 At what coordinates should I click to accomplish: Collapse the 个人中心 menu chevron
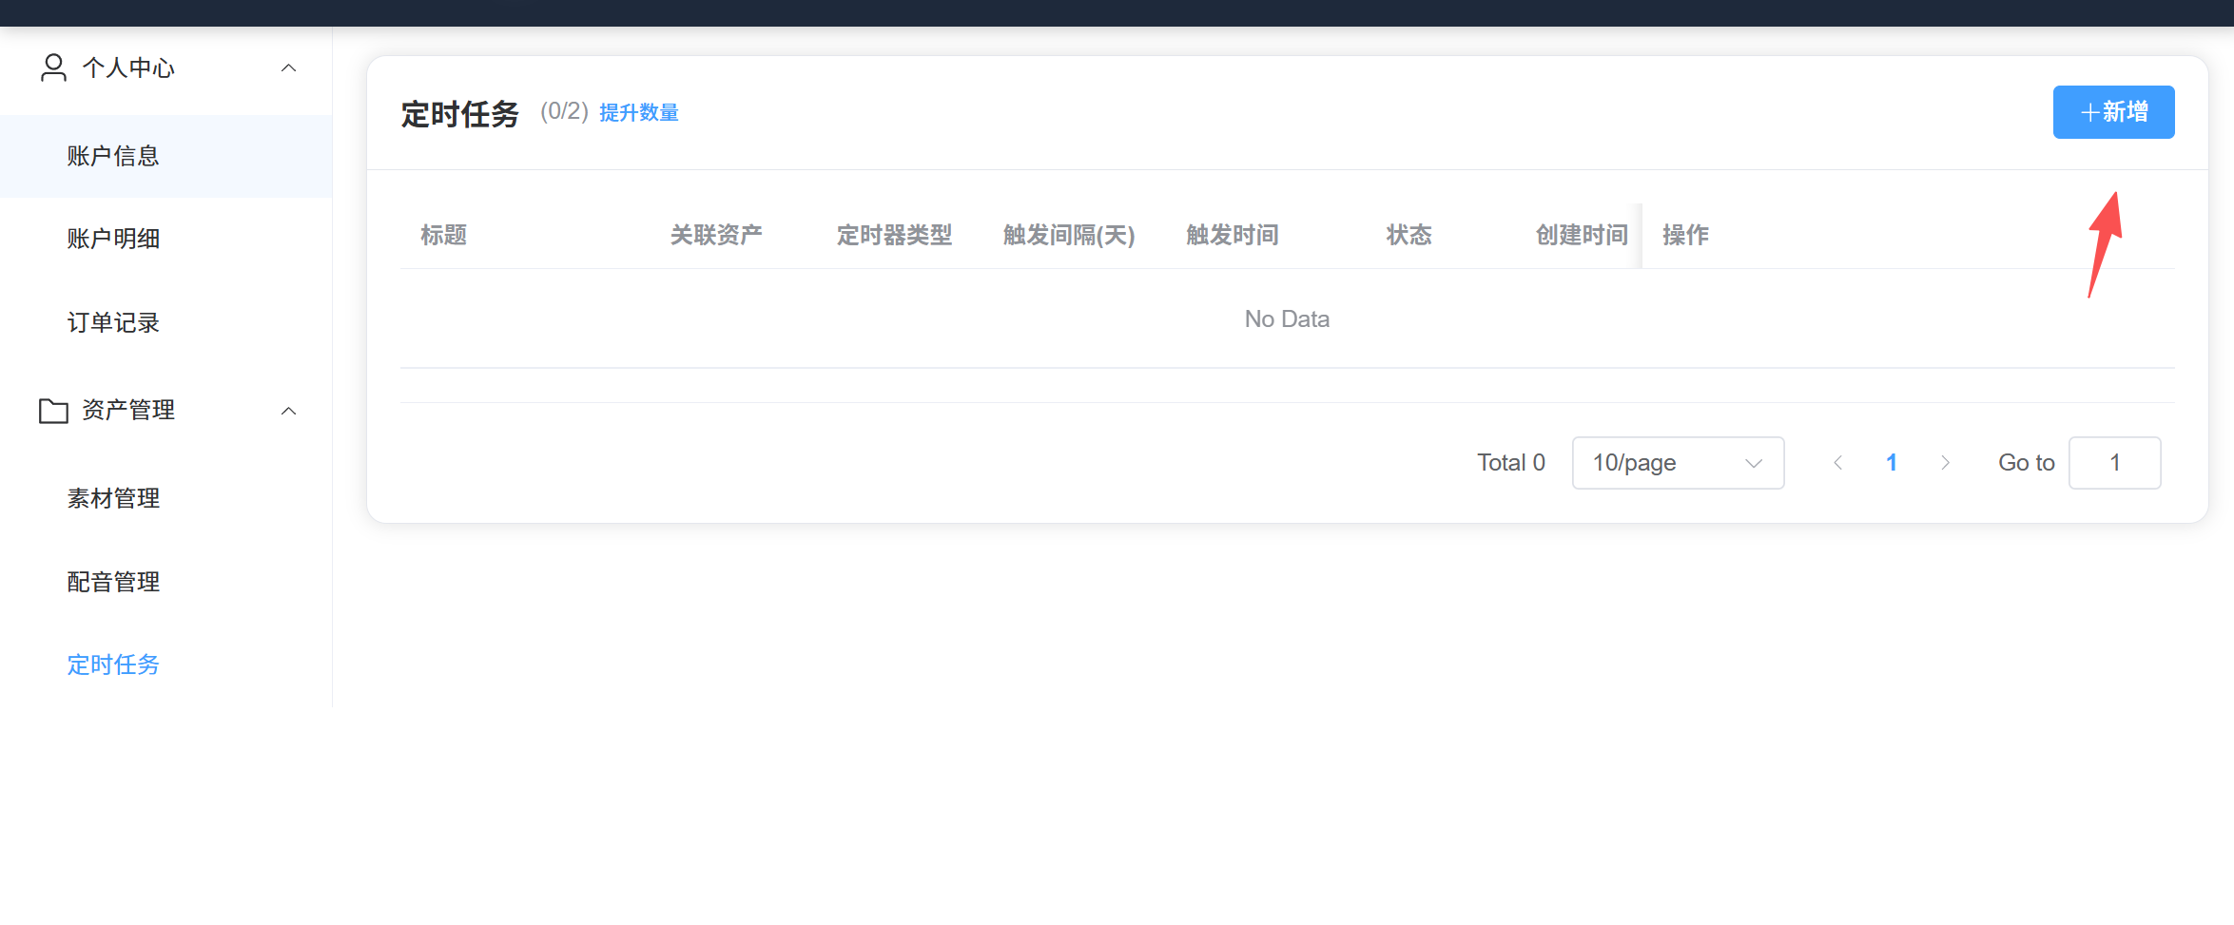coord(289,67)
